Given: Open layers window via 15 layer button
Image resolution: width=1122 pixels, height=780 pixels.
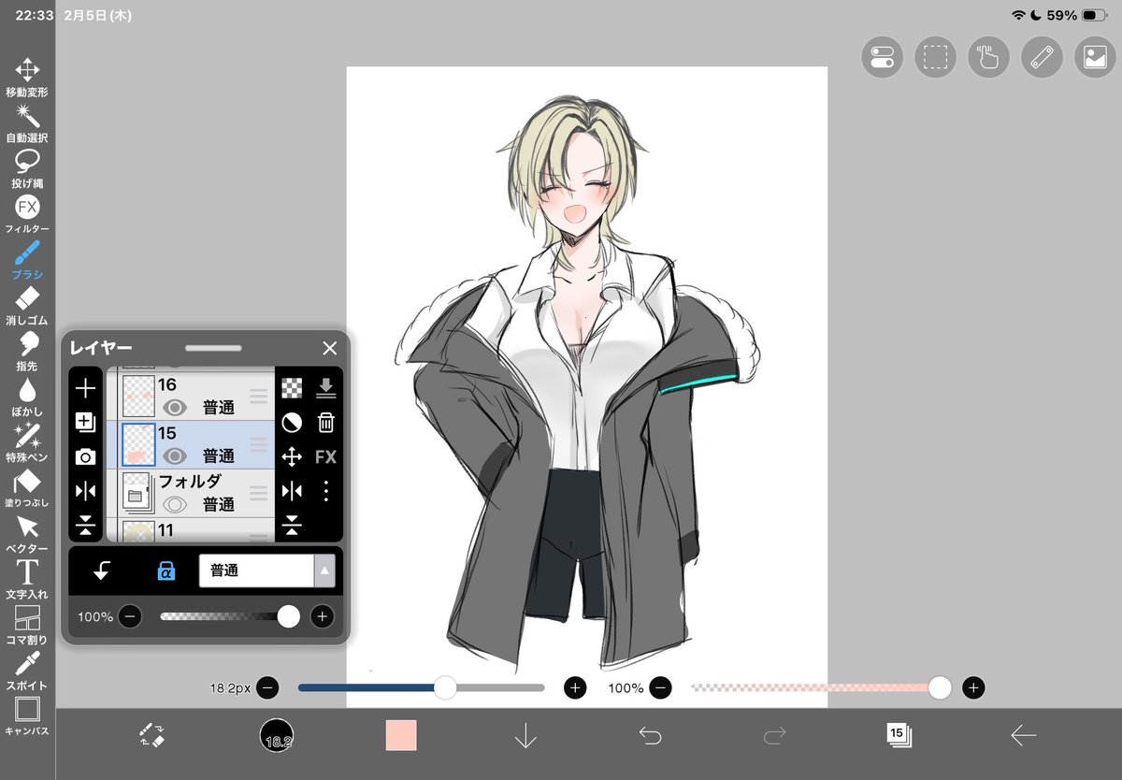Looking at the screenshot, I should (x=899, y=734).
